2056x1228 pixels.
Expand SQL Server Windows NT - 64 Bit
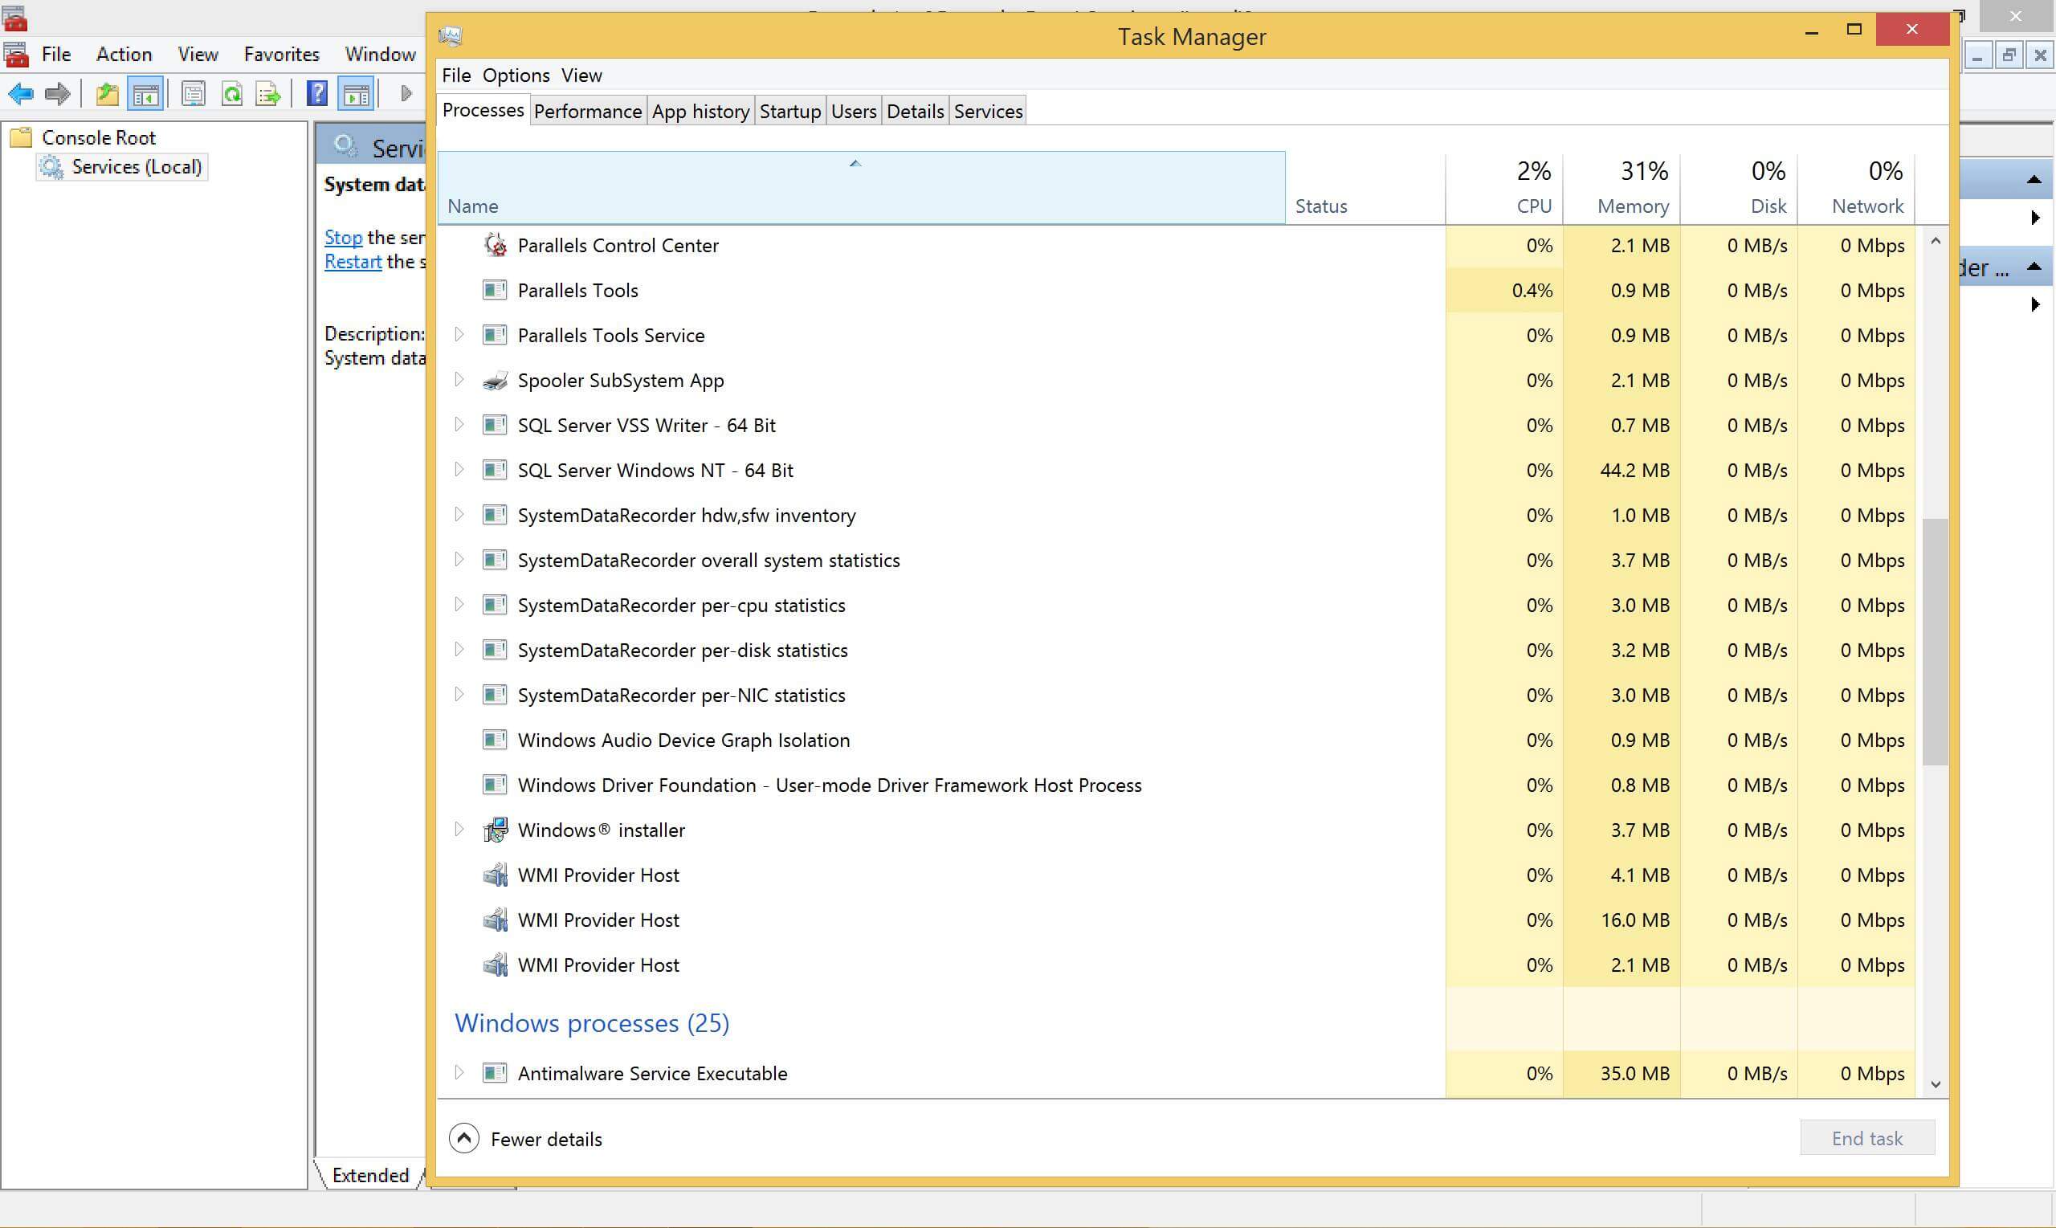tap(459, 469)
